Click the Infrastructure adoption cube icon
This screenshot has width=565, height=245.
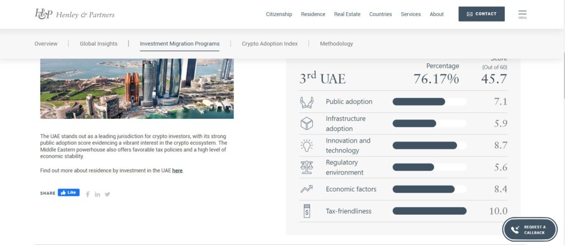(x=306, y=124)
